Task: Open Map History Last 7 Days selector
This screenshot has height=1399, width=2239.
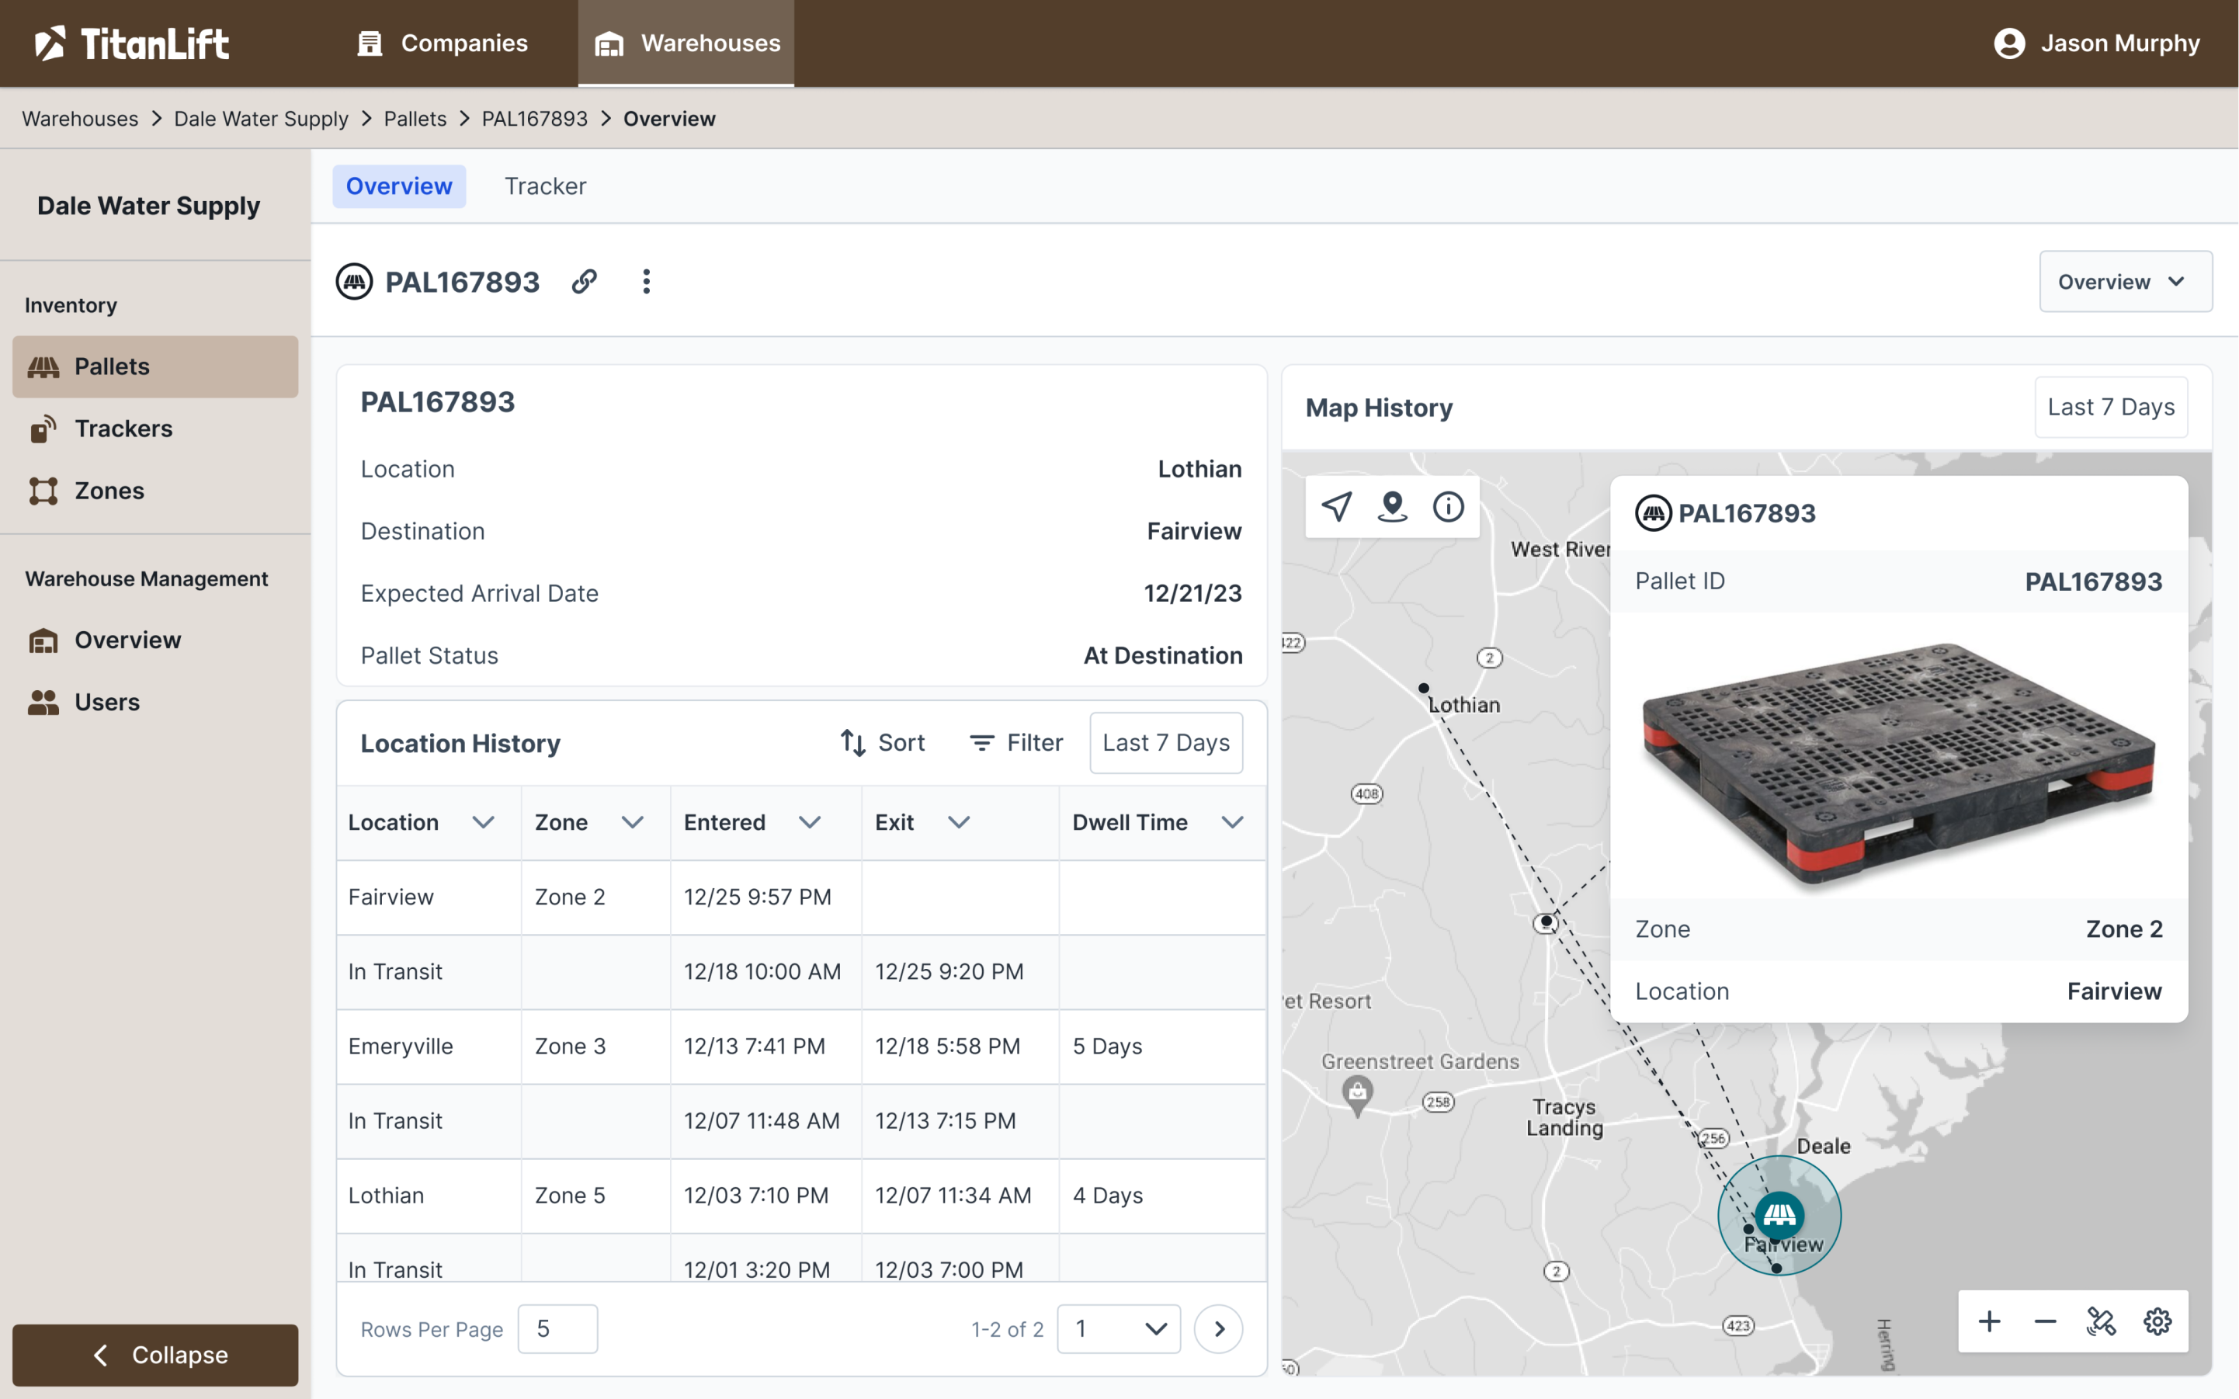Action: 2110,407
